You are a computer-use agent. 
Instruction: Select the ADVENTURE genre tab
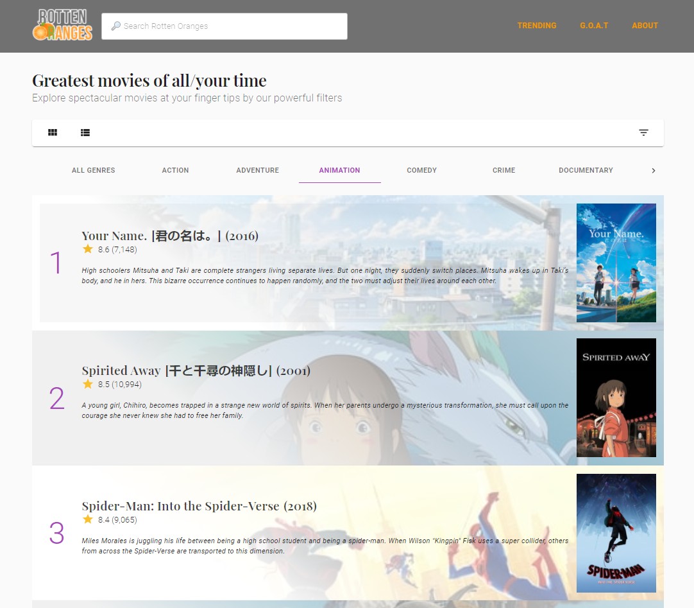point(258,170)
